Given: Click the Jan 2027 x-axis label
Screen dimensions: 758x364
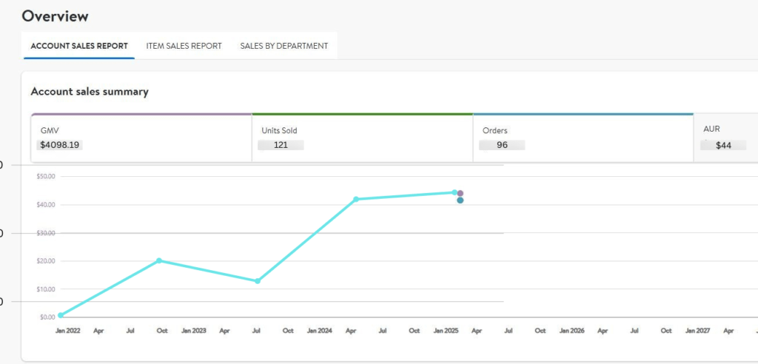Looking at the screenshot, I should click(698, 331).
